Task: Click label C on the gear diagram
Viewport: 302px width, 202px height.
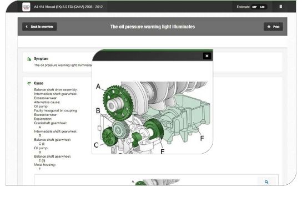Action: (x=96, y=145)
